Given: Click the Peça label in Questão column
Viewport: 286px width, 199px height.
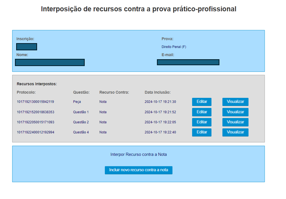Looking at the screenshot, I should [77, 102].
